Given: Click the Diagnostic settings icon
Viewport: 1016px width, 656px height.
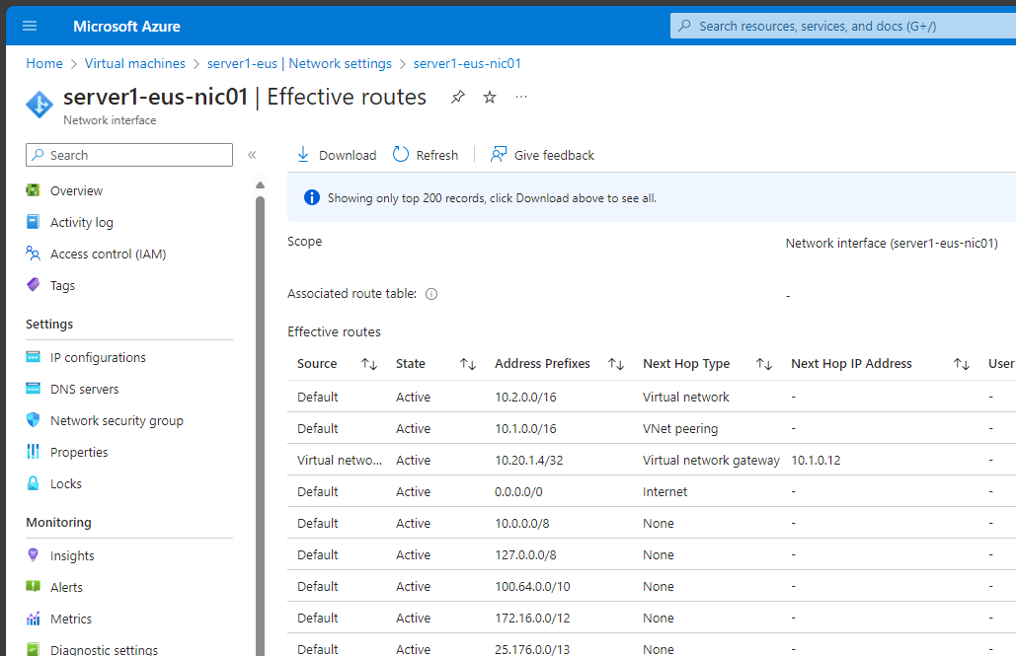Looking at the screenshot, I should pyautogui.click(x=33, y=648).
